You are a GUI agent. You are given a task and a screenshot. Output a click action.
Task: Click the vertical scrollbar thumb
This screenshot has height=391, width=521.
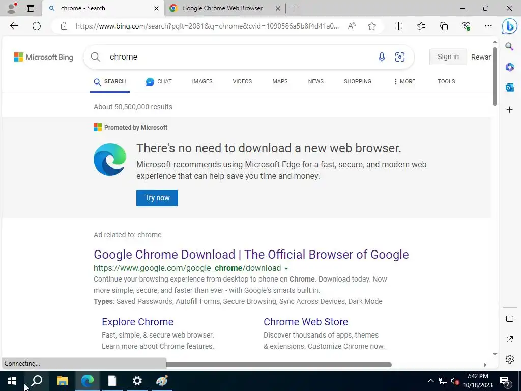(x=495, y=76)
